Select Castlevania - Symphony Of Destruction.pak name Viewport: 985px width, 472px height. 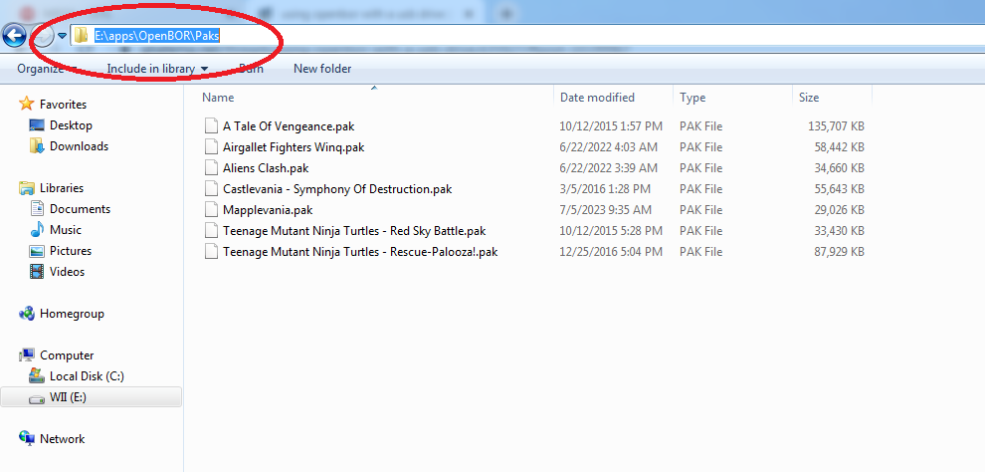tap(337, 188)
